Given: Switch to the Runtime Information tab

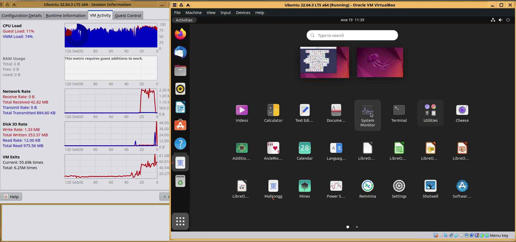Looking at the screenshot, I should [66, 16].
